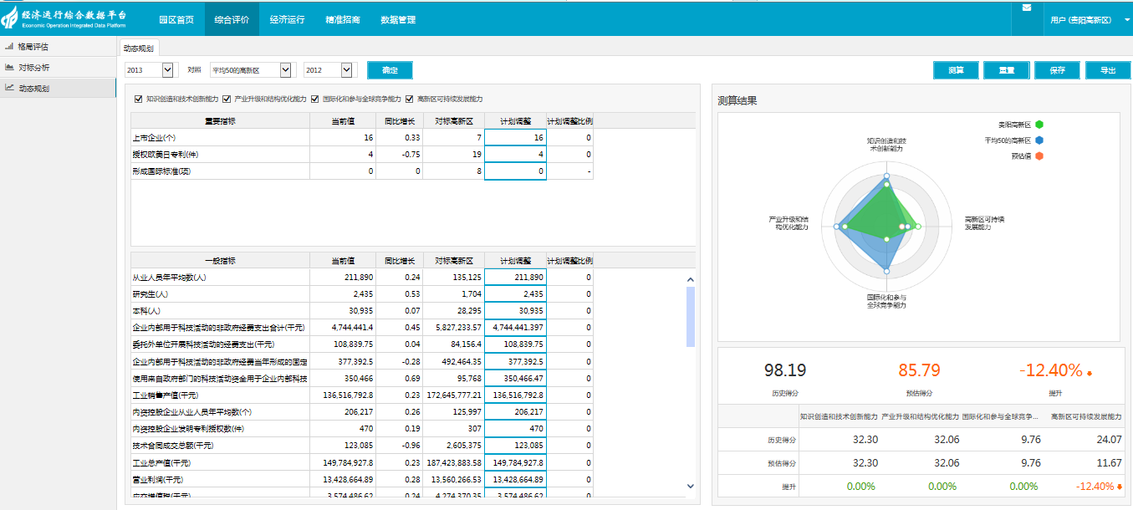Click the green 贵阳高新区 legend swatch
Image resolution: width=1133 pixels, height=510 pixels.
(x=1039, y=125)
